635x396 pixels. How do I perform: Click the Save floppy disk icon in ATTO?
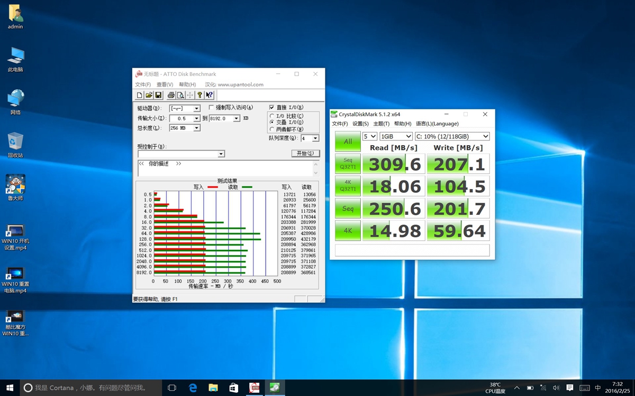pos(158,95)
